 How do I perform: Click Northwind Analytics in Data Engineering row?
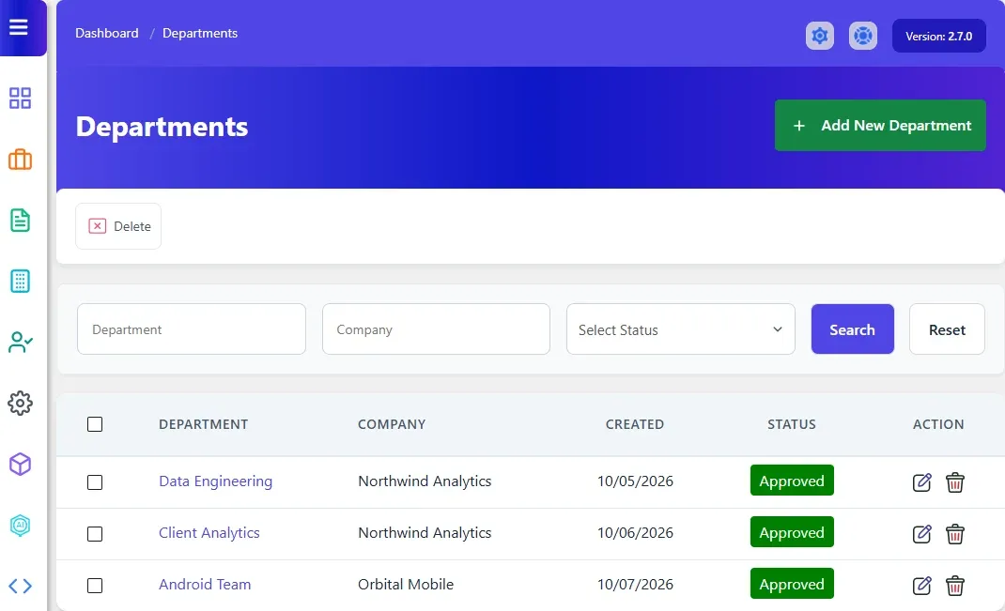click(425, 481)
